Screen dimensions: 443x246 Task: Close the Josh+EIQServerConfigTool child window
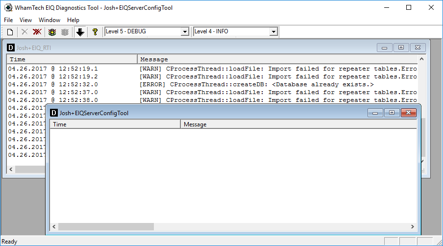409,113
